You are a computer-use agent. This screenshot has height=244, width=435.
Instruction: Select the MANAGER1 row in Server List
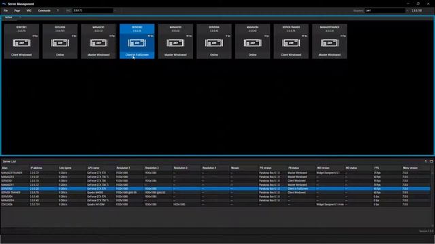coord(215,185)
